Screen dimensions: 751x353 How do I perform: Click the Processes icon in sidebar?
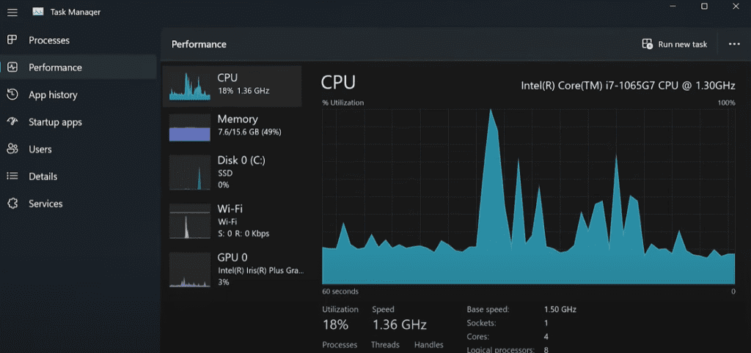click(12, 40)
